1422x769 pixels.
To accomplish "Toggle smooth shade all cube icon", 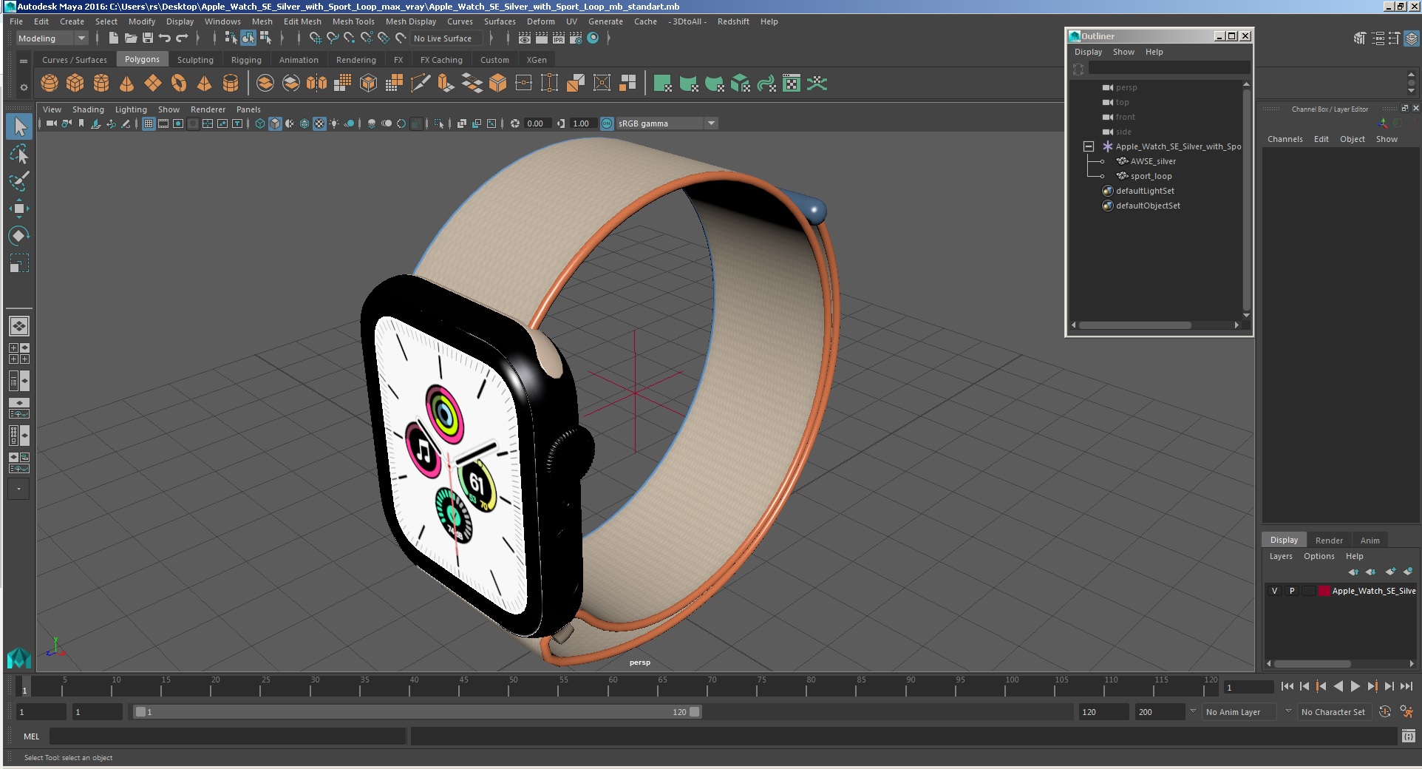I will pos(275,123).
